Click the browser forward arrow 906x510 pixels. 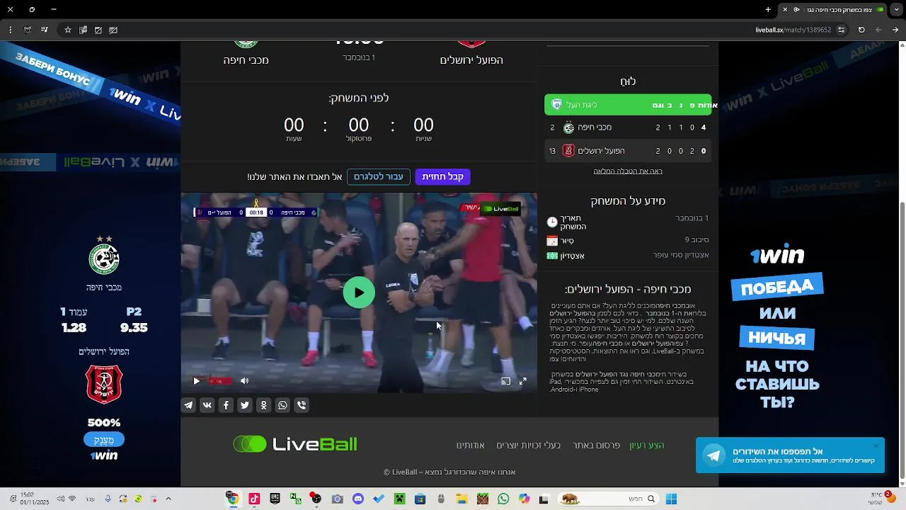878,30
